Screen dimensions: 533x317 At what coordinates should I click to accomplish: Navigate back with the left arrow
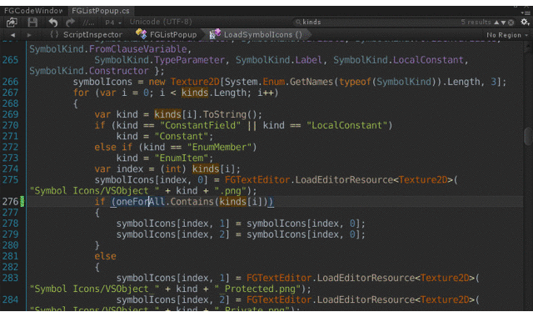[x=12, y=35]
